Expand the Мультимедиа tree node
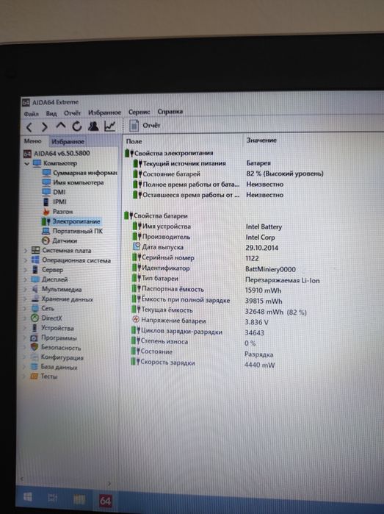This screenshot has height=514, width=384. pyautogui.click(x=26, y=290)
